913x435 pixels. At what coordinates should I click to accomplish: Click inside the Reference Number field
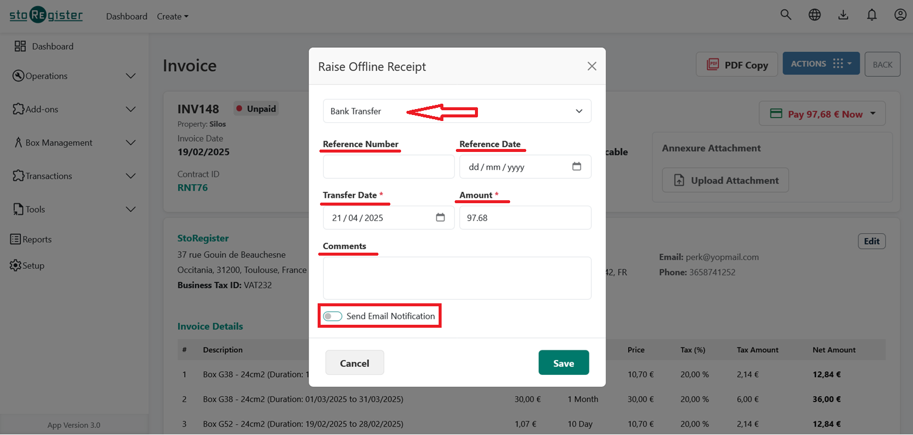pos(388,167)
